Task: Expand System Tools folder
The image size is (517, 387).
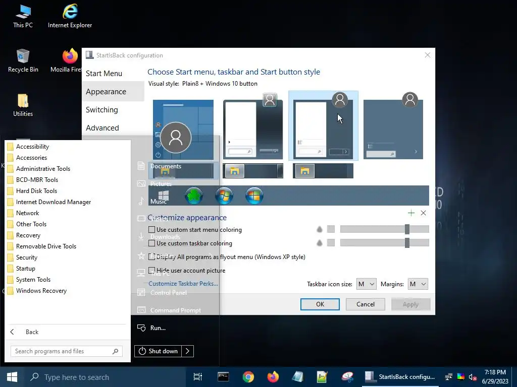Action: (33, 279)
